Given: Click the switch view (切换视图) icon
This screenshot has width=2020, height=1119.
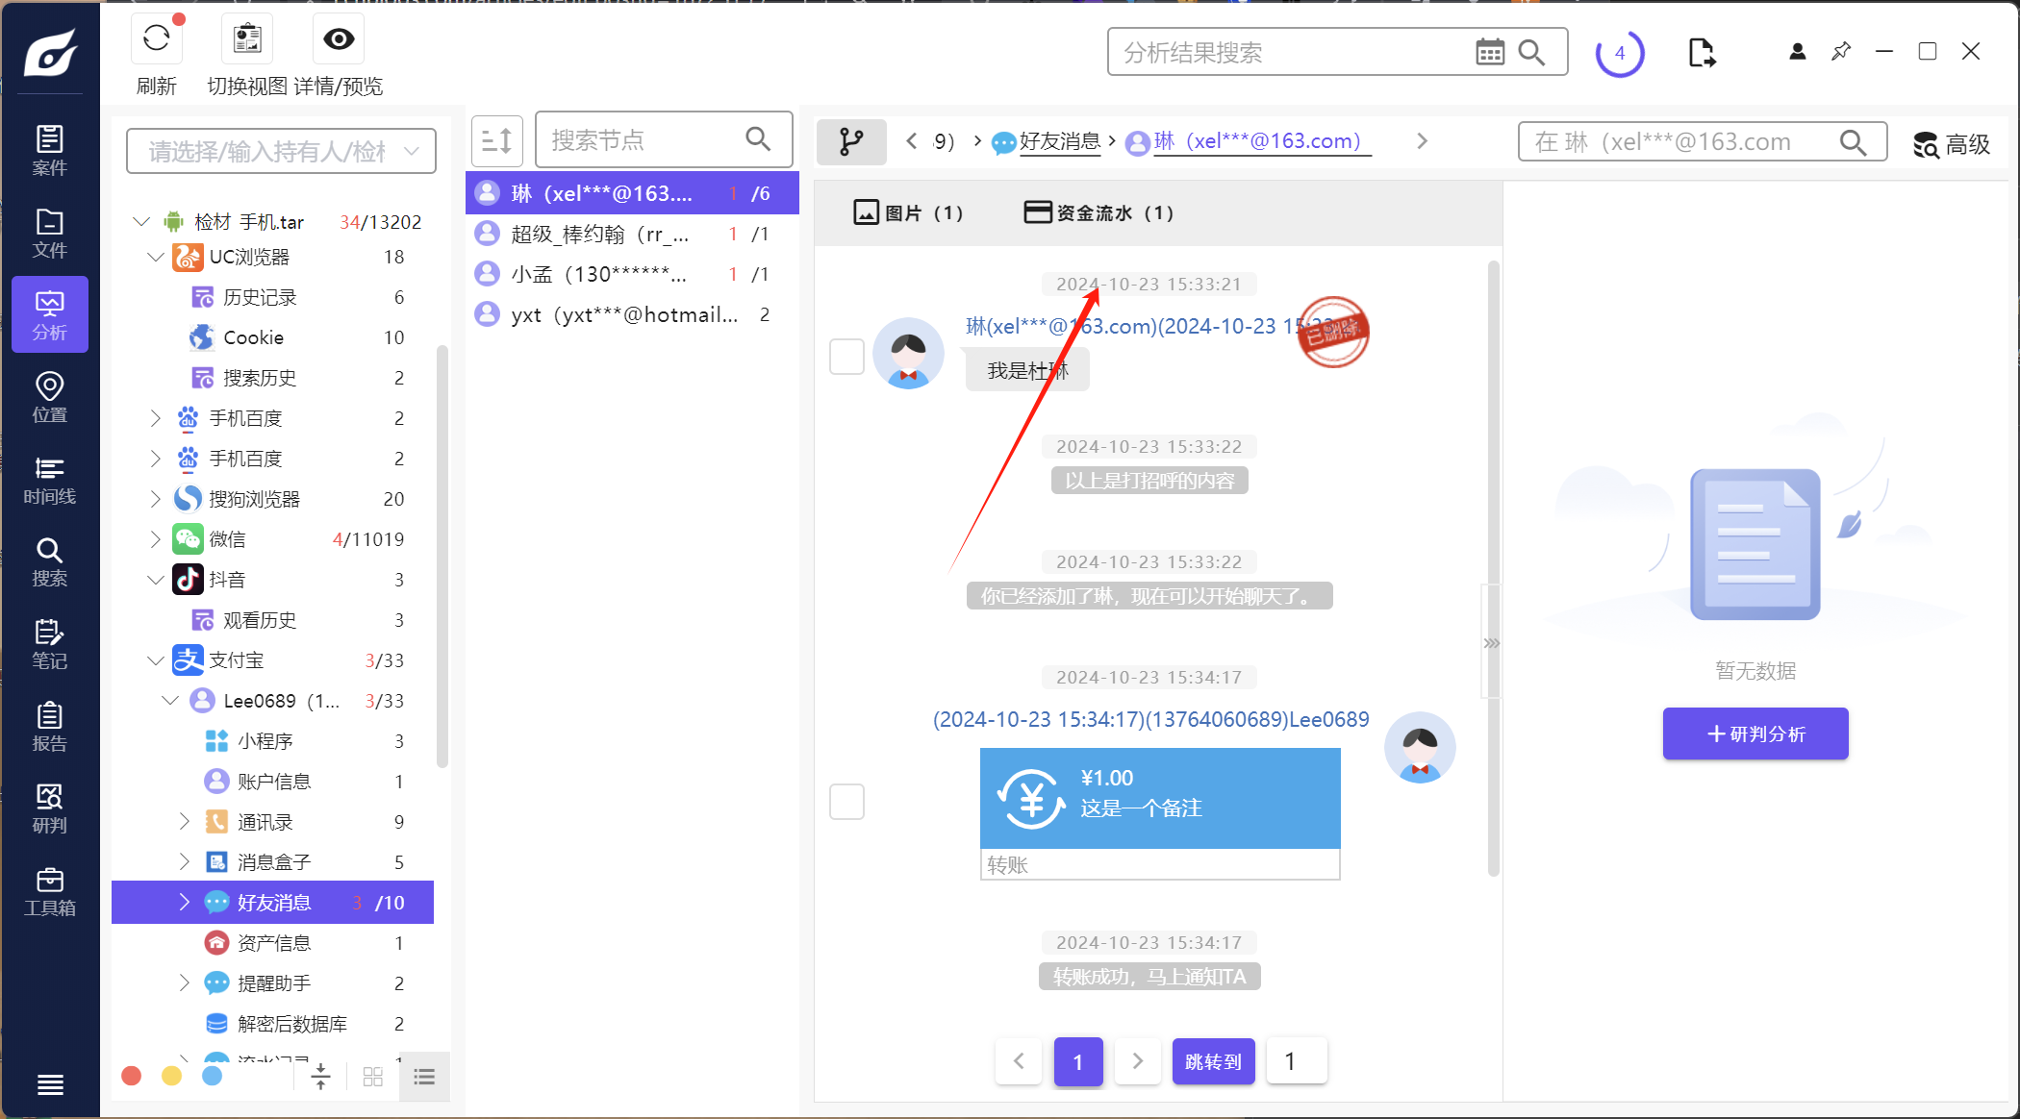Looking at the screenshot, I should (247, 39).
